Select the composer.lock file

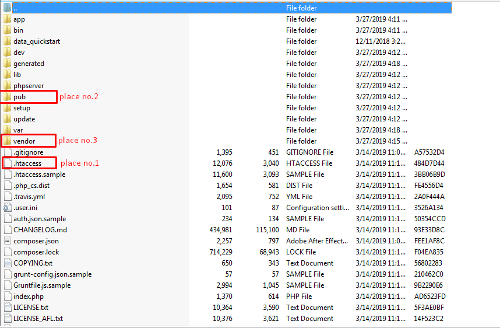[36, 252]
